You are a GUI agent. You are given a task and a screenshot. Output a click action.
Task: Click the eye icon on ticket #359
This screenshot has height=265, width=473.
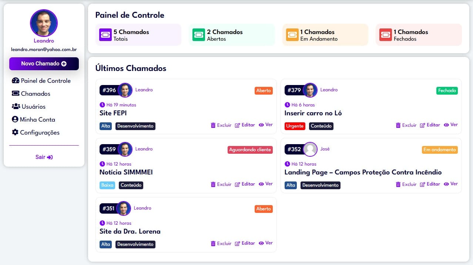tap(261, 184)
